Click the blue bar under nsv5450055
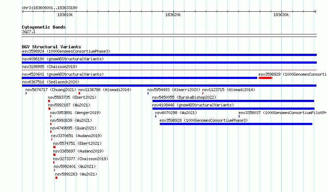Screen dimensions: 327x192 click(233, 101)
